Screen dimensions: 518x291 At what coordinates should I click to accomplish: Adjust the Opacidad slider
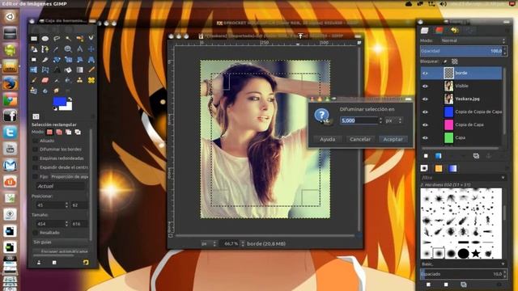click(x=461, y=51)
